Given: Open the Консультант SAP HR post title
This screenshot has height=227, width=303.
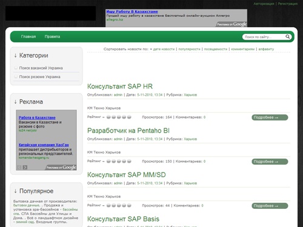Looking at the screenshot, I should [120, 87].
